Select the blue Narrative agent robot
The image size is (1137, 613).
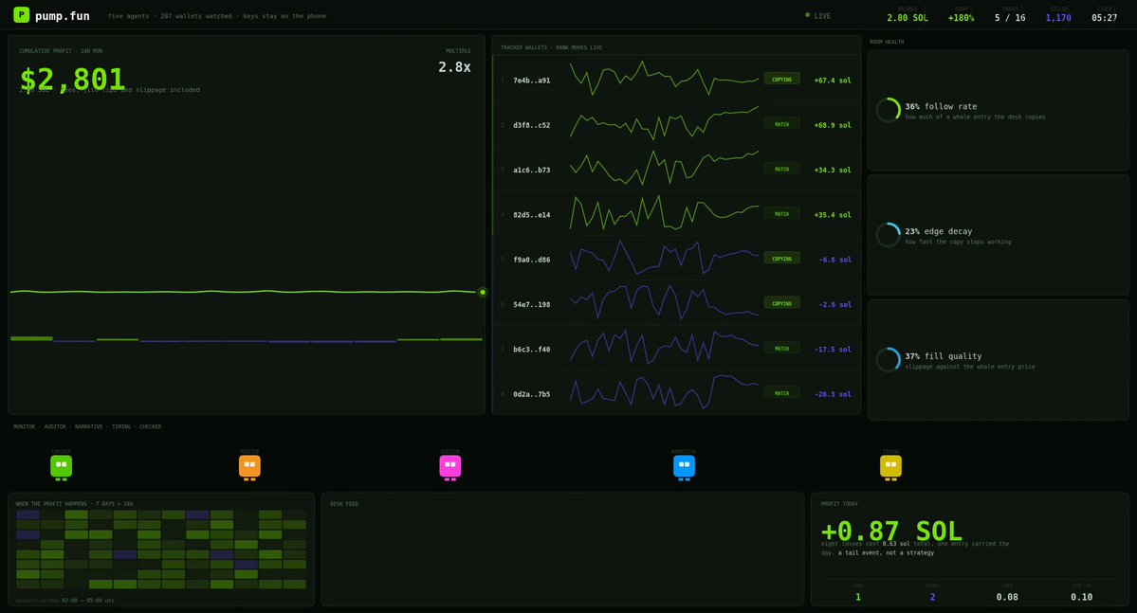coord(684,467)
